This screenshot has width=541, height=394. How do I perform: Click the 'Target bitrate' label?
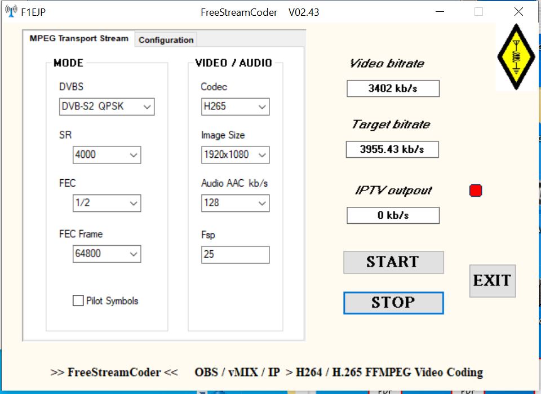[x=391, y=125]
